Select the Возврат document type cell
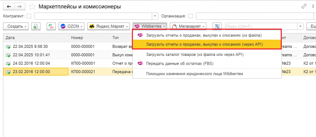The height and width of the screenshot is (137, 316). click(121, 47)
